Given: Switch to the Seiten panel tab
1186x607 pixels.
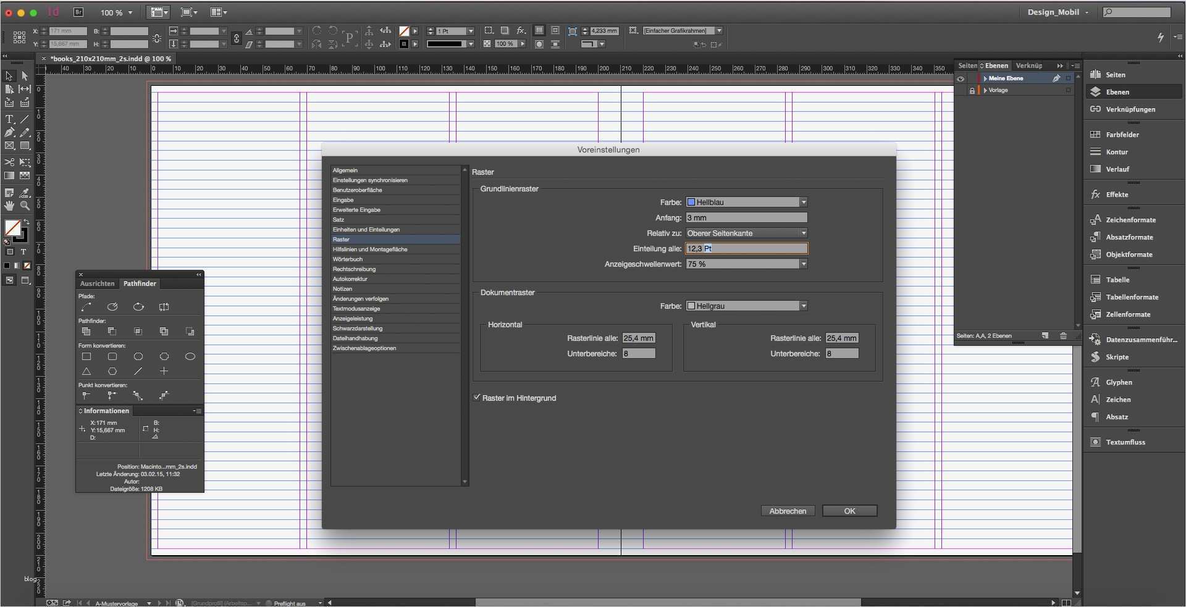Looking at the screenshot, I should pos(967,65).
